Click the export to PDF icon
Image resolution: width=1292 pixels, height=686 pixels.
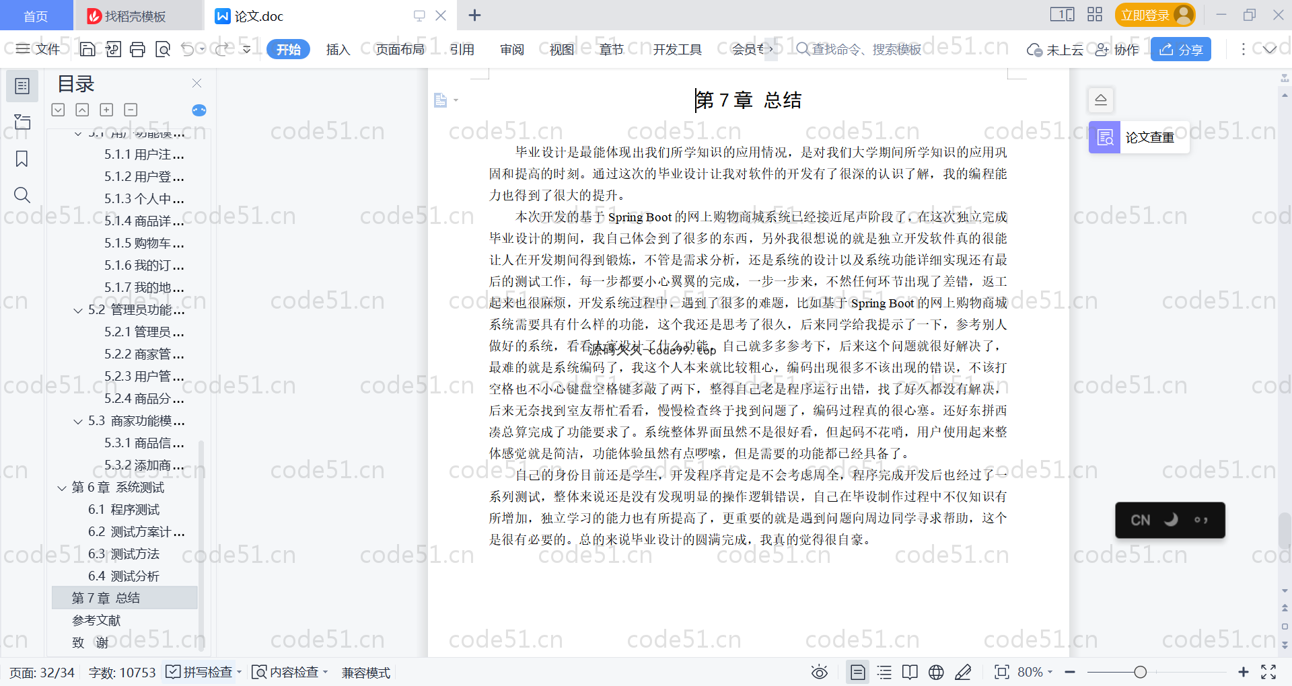113,49
